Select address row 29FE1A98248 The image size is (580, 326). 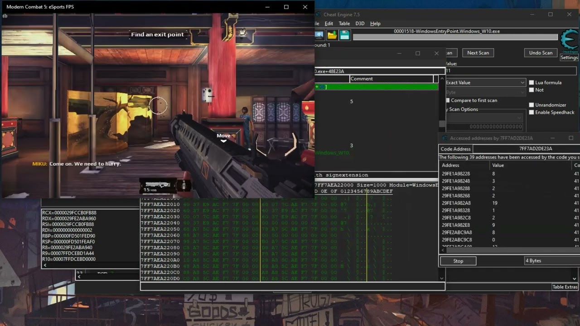pyautogui.click(x=509, y=181)
